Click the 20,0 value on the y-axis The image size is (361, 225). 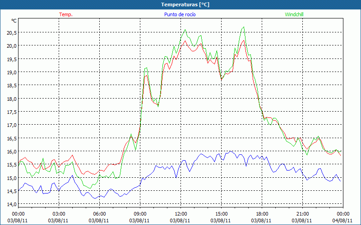[x=12, y=46]
